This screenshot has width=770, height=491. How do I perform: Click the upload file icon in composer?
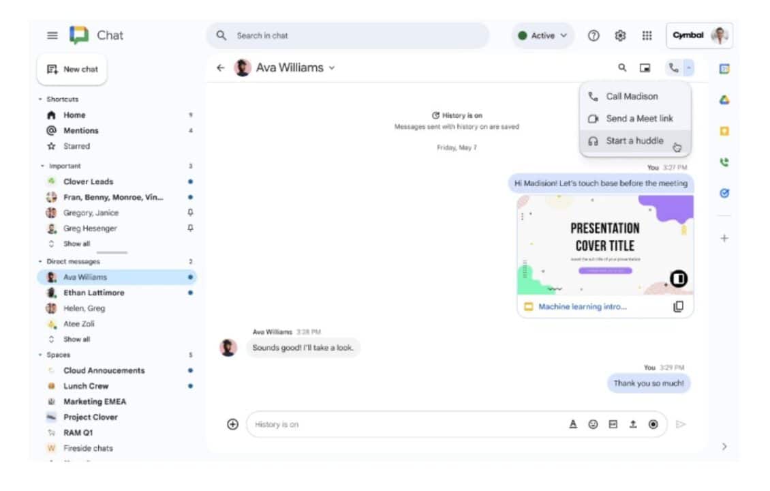pos(632,424)
